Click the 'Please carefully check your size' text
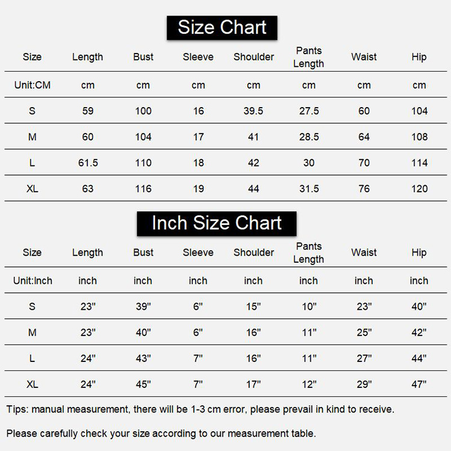451x451 pixels. pyautogui.click(x=161, y=434)
